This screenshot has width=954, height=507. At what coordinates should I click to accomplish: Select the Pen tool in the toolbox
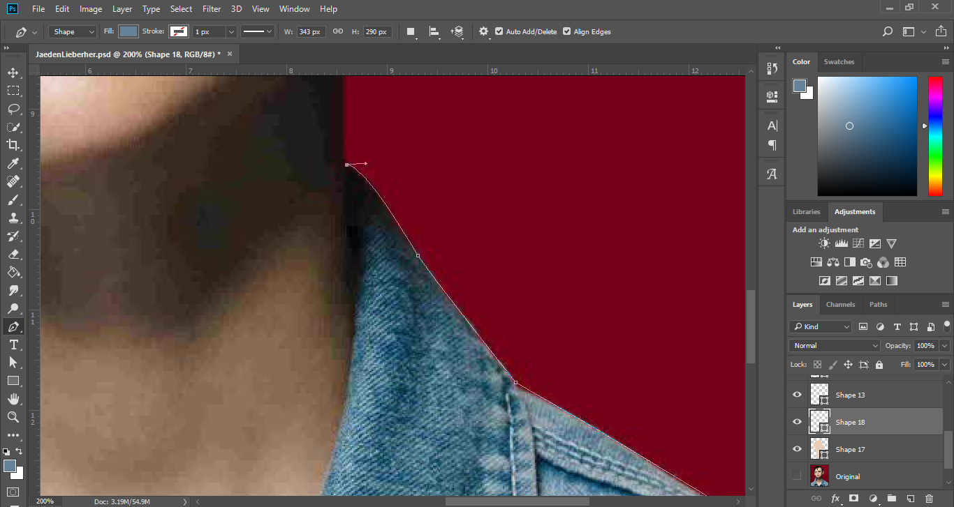(x=13, y=326)
